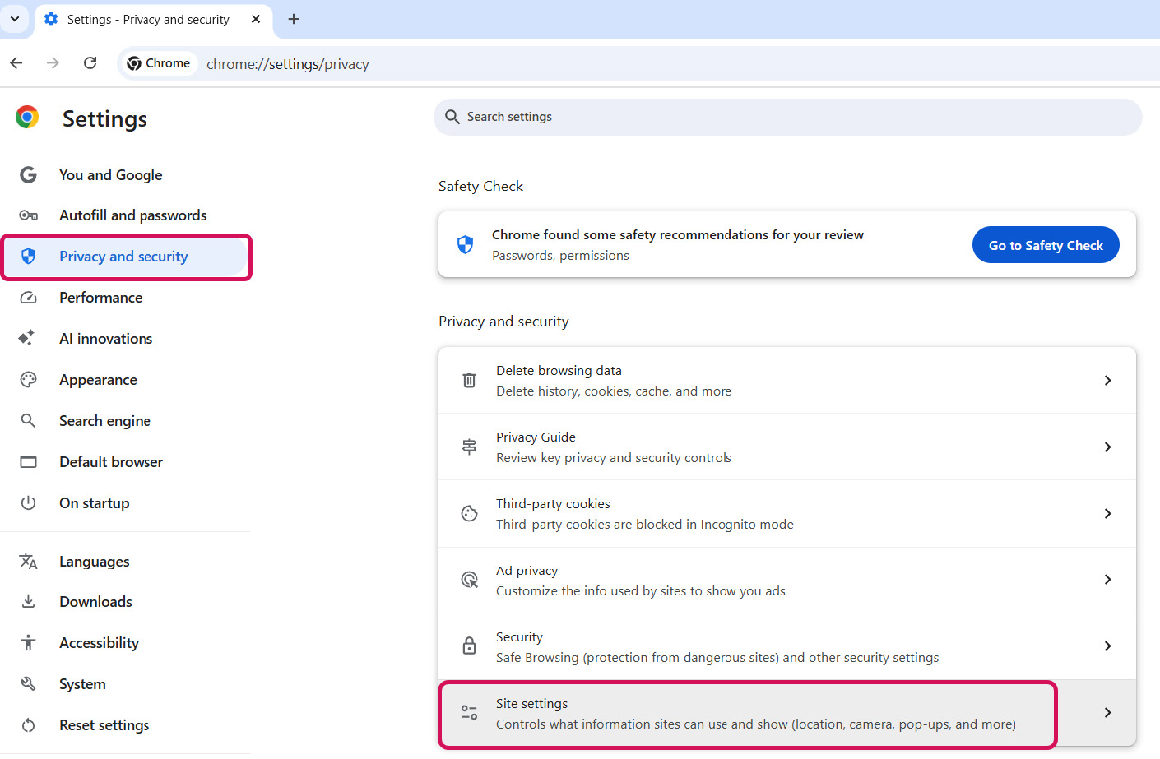Click the sliders icon beside Site settings
Image resolution: width=1160 pixels, height=759 pixels.
pyautogui.click(x=469, y=712)
